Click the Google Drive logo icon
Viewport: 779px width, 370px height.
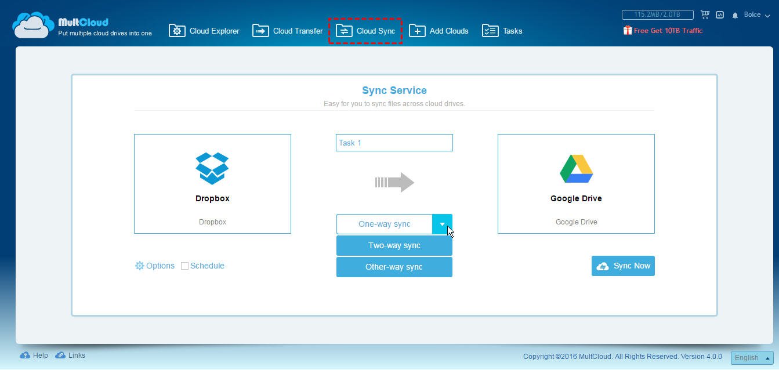[x=576, y=169]
